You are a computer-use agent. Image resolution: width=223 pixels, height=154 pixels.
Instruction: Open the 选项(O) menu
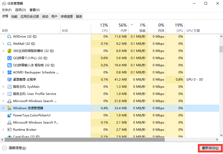tap(20, 10)
